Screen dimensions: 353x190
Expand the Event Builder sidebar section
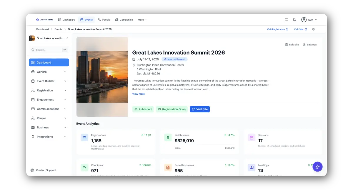tap(49, 81)
